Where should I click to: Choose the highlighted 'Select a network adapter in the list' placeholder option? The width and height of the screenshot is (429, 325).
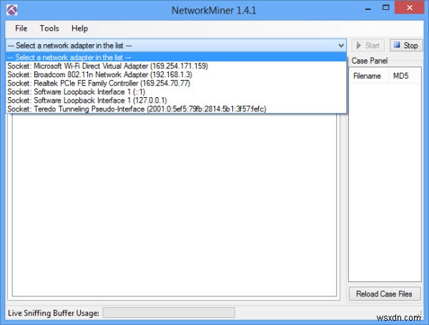click(176, 57)
